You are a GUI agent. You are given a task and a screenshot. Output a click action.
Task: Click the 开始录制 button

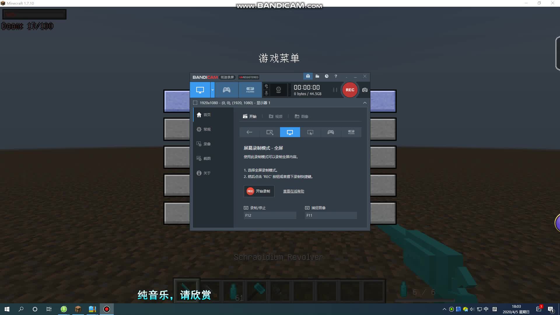coord(259,191)
